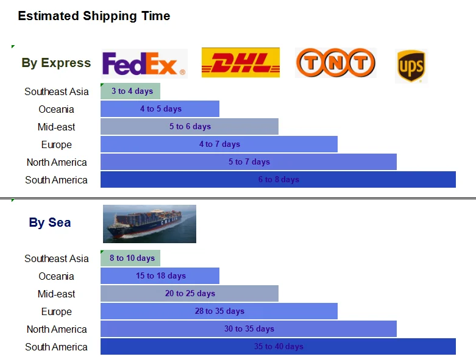The height and width of the screenshot is (362, 476).
Task: Click the By Express heading
Action: [x=56, y=62]
